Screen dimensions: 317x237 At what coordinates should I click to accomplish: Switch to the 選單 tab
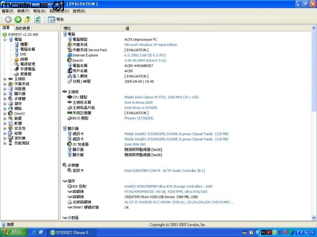tap(6, 28)
